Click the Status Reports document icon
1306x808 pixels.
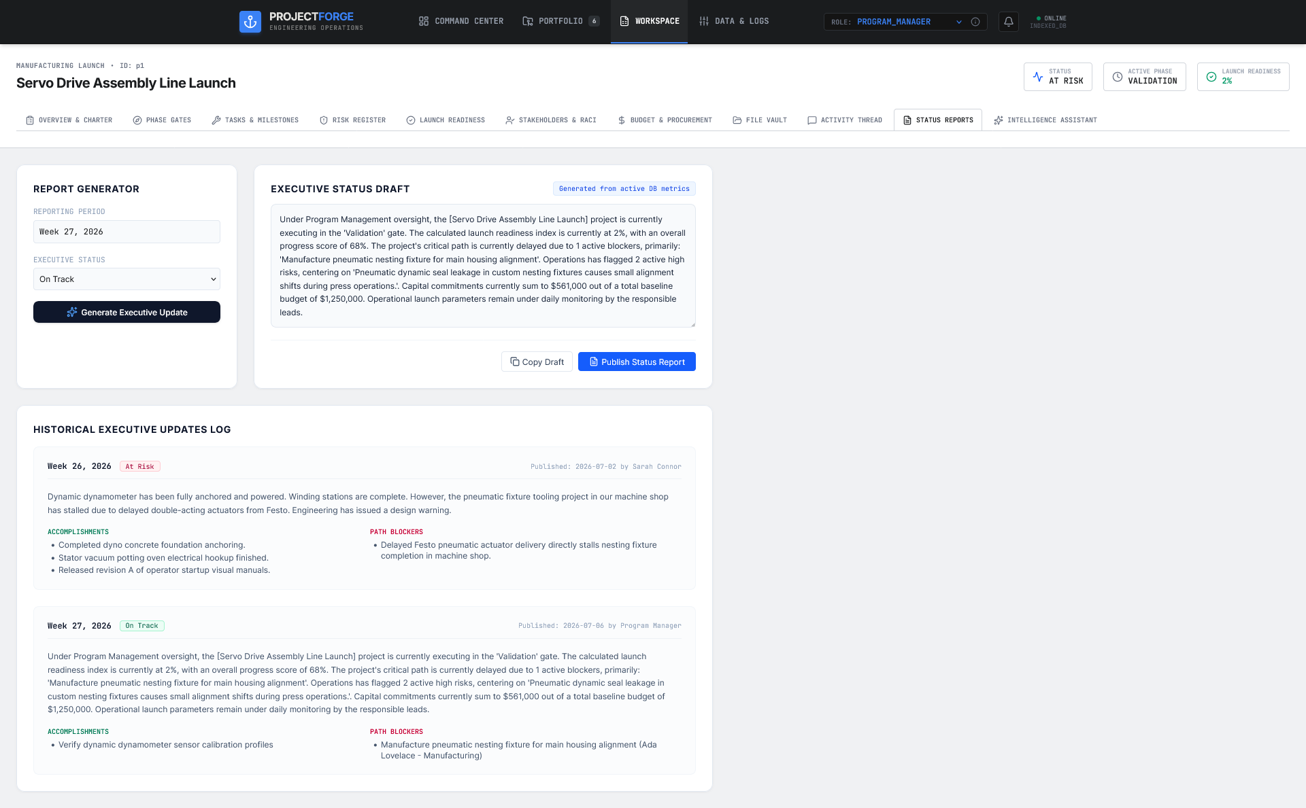pyautogui.click(x=907, y=120)
